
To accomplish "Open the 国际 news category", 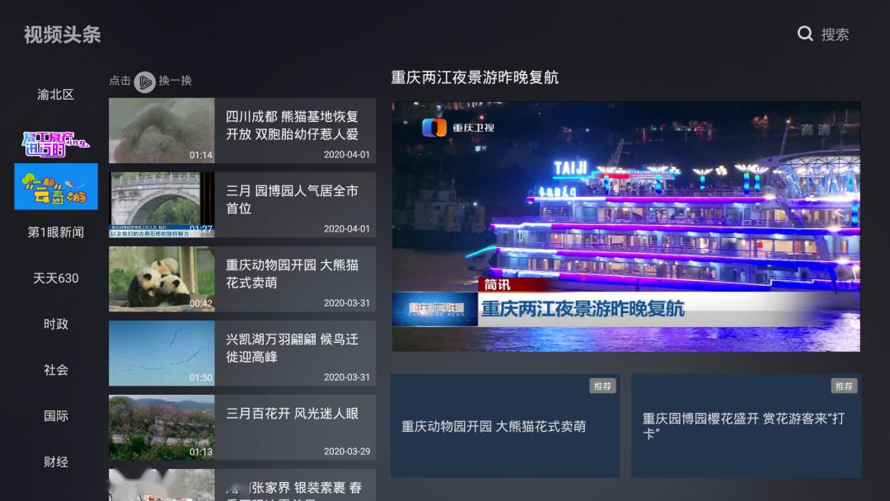I will coord(54,416).
